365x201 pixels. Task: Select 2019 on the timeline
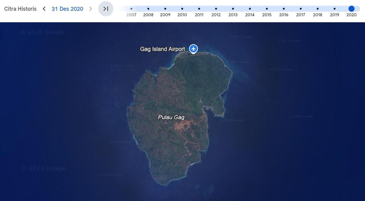tap(335, 9)
